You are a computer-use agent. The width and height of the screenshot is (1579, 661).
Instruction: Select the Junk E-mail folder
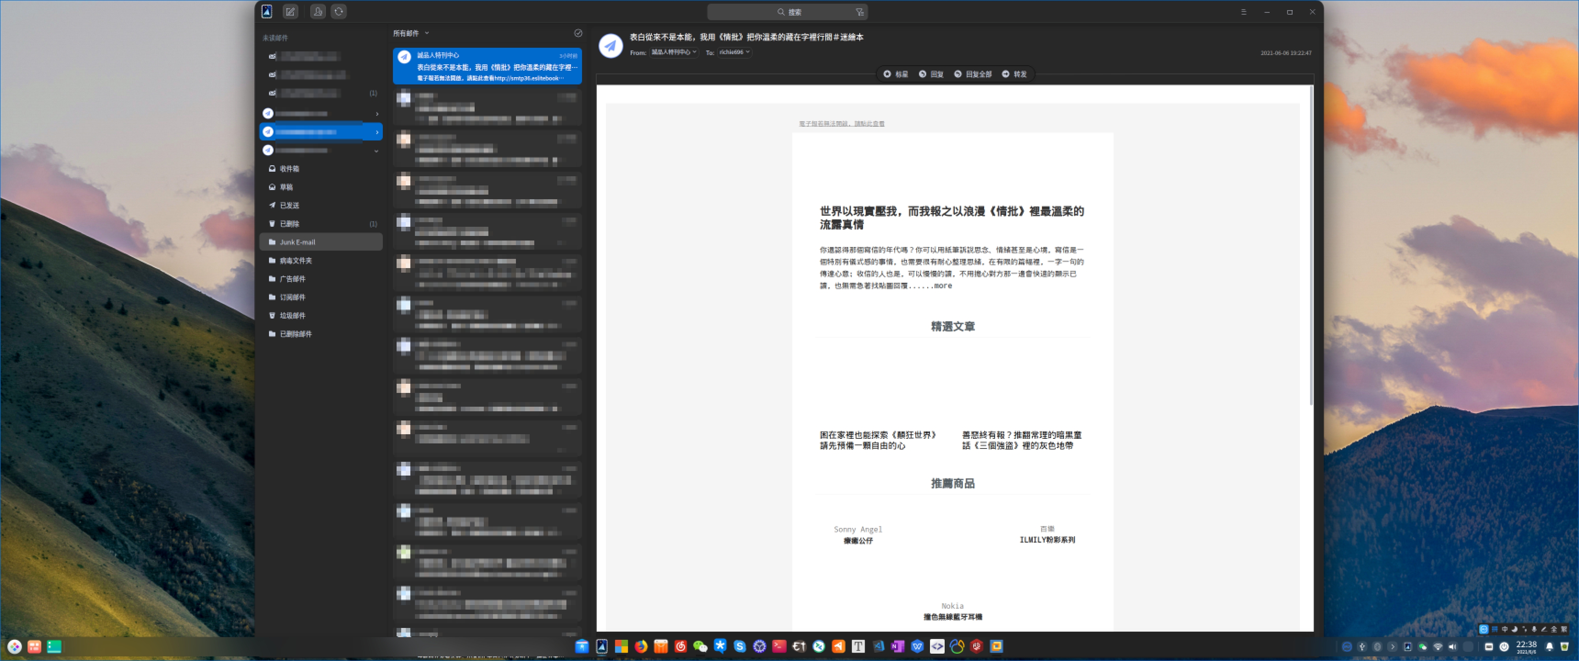[x=297, y=242]
